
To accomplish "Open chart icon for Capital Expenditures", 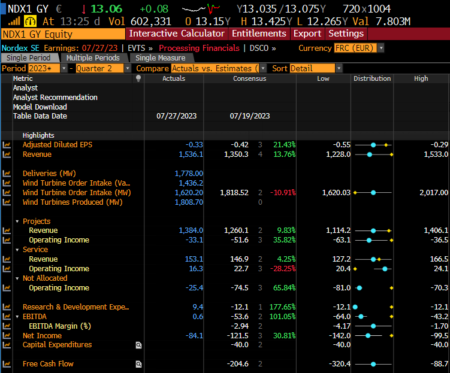I will [7, 345].
